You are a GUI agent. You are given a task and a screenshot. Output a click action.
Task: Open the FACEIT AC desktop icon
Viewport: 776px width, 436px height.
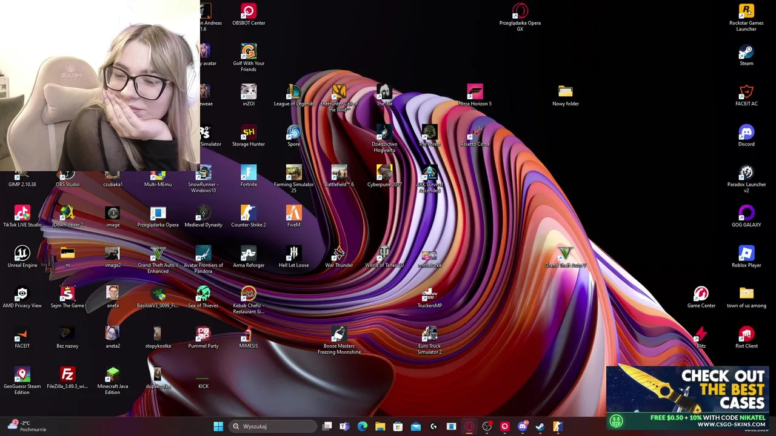click(746, 96)
